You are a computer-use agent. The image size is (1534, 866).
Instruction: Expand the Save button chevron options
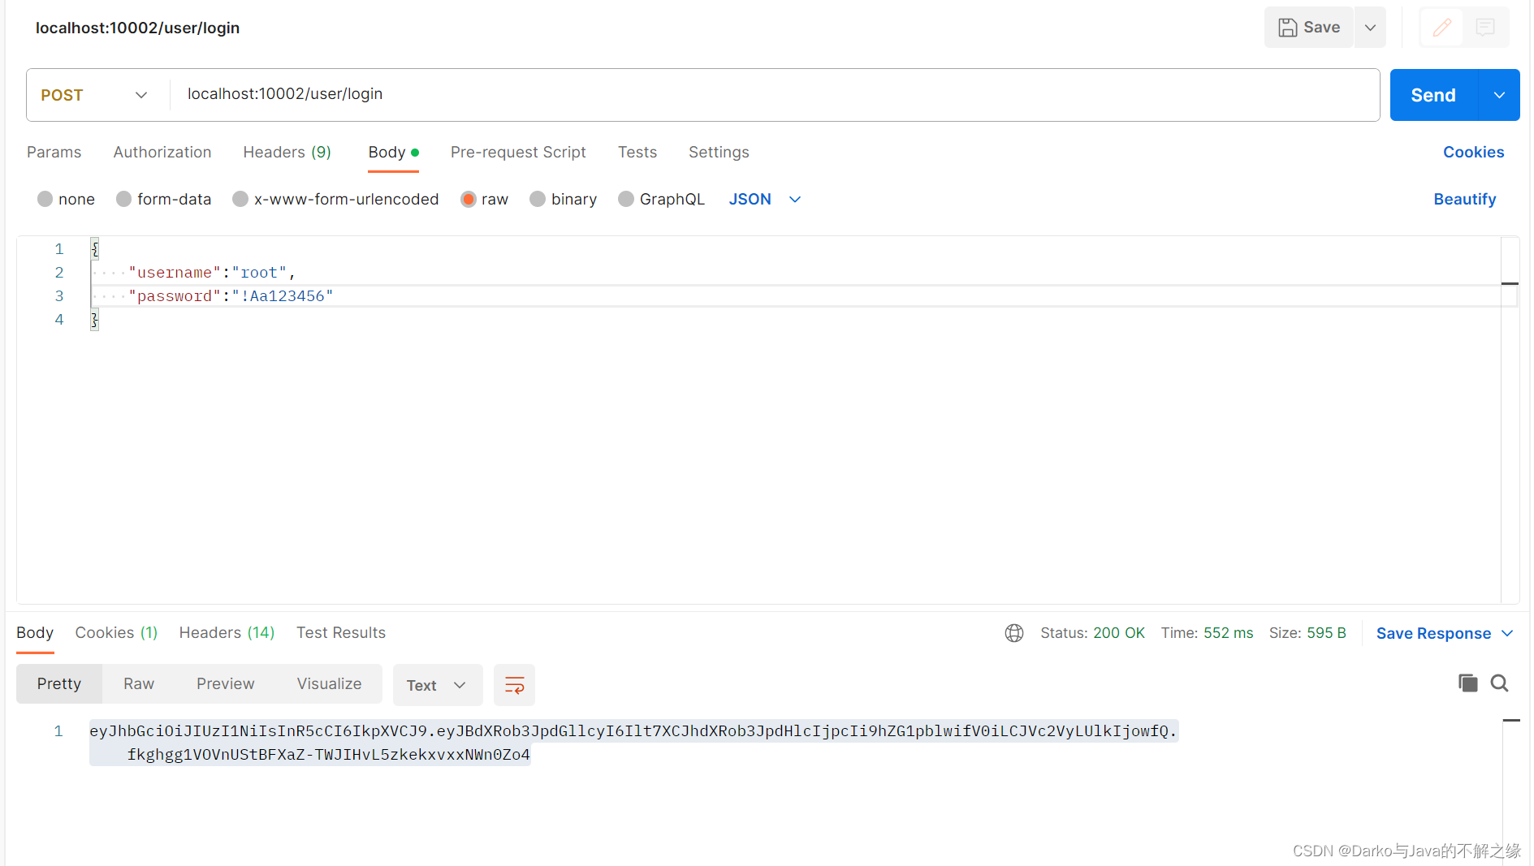pos(1369,27)
